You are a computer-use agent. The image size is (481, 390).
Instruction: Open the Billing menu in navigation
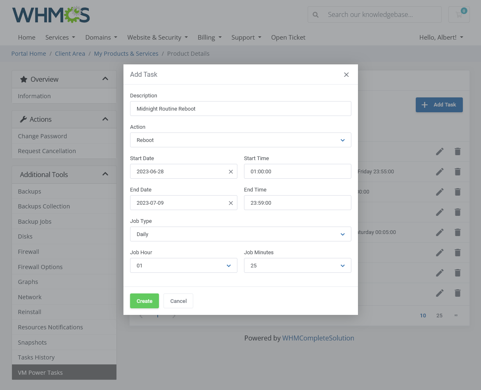209,38
